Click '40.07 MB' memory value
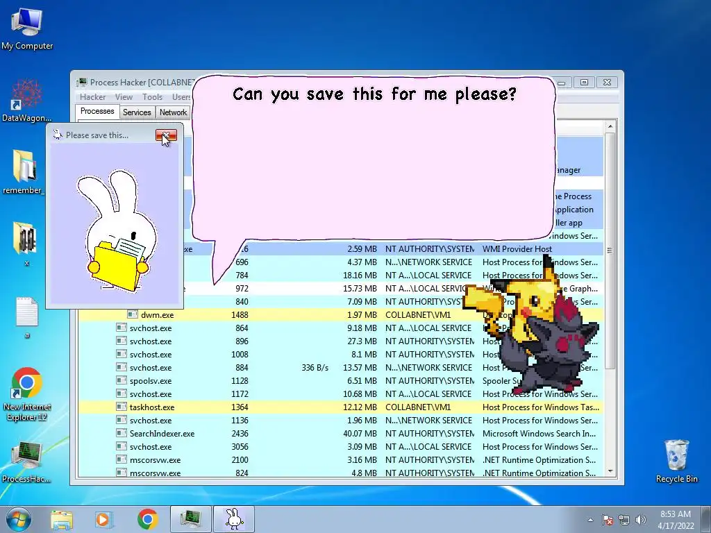This screenshot has width=711, height=533. pyautogui.click(x=360, y=434)
